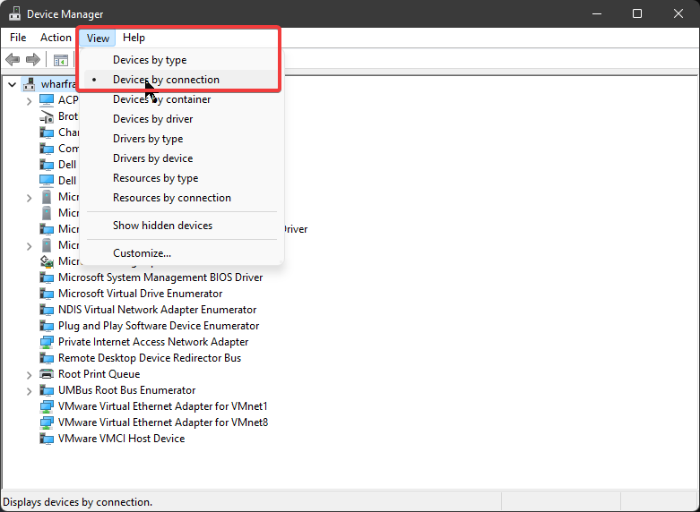Viewport: 700px width, 512px height.
Task: Select Plug and Play Software Device Enumerator
Action: pyautogui.click(x=159, y=326)
